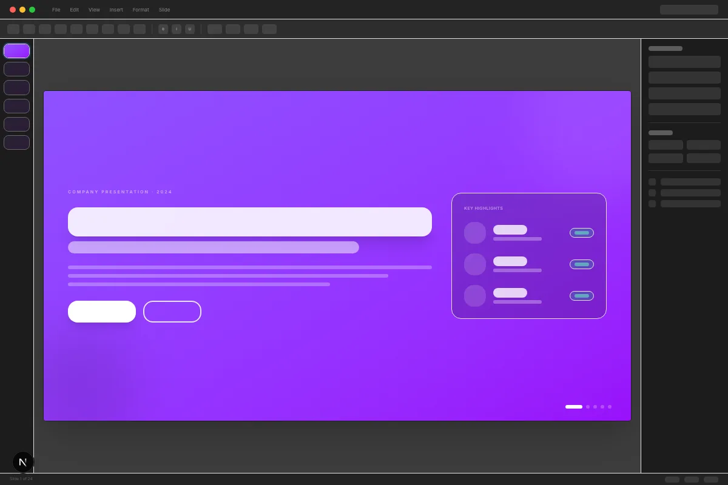Open the Format menu

point(141,10)
